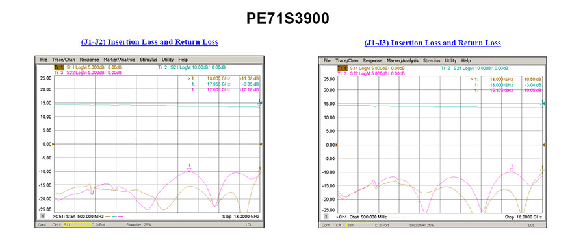585x247 pixels.
Task: Select highlighted Tr 1 label in J1-J2 plot
Action: [x=59, y=67]
